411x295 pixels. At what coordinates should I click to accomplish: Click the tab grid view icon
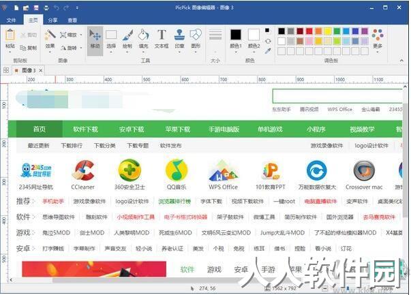pos(6,70)
